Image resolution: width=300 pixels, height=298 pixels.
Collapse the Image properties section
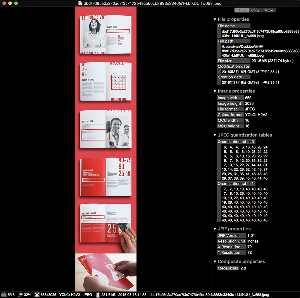click(x=215, y=91)
